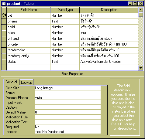Click the scroll down arrow of the field list

(140, 68)
